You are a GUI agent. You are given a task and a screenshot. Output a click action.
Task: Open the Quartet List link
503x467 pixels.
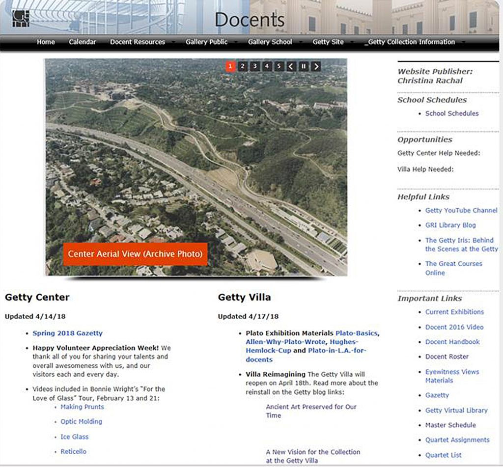(444, 455)
